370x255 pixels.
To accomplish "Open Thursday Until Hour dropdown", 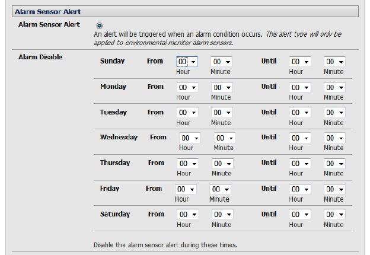I will tap(300, 163).
